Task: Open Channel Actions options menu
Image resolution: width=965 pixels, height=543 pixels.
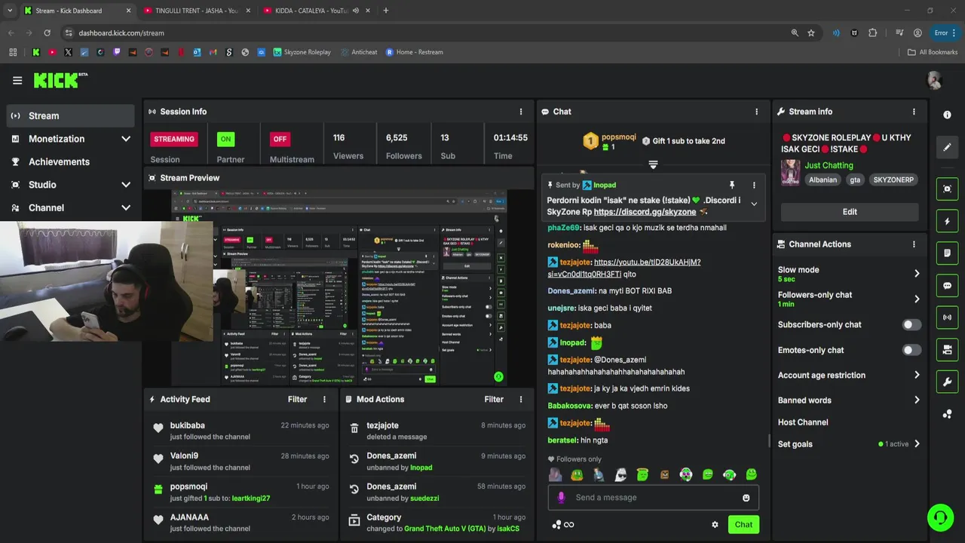Action: click(x=914, y=244)
